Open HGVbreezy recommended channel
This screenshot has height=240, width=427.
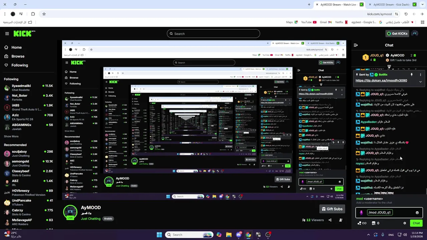[28, 193]
